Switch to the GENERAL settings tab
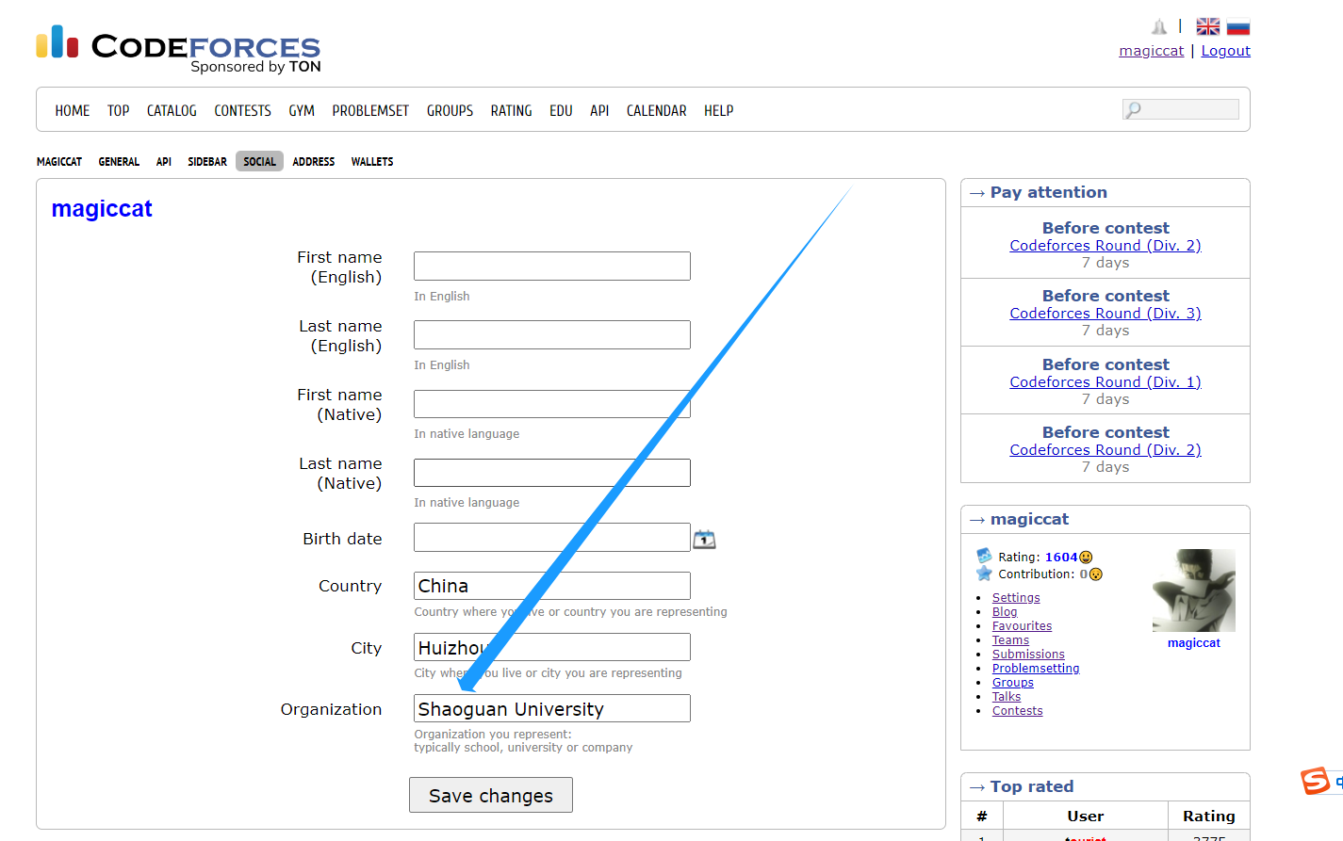This screenshot has height=841, width=1343. pos(119,162)
